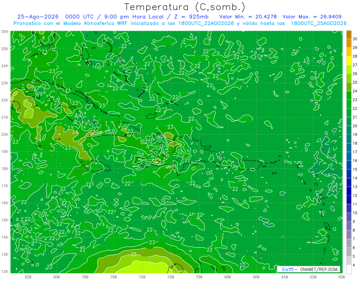Click the 26N latitude axis label

click(4, 32)
